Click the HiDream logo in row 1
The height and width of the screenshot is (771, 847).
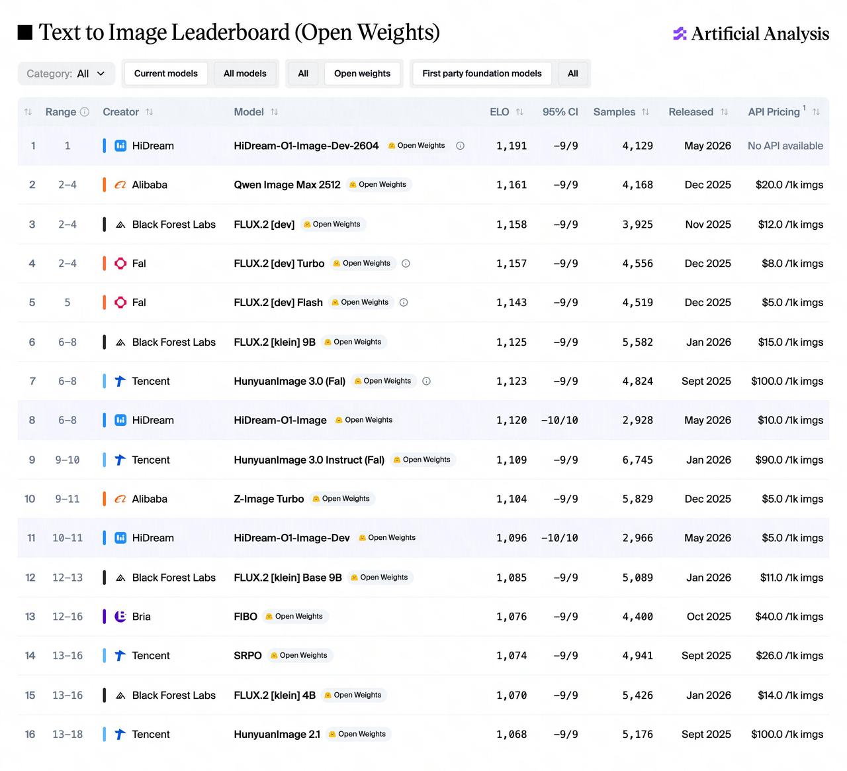(120, 146)
